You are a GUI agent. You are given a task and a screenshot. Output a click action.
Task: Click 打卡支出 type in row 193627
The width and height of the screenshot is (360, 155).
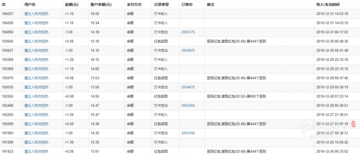point(161,50)
